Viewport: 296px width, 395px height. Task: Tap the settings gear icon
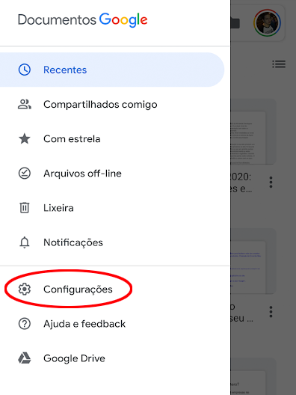point(25,289)
